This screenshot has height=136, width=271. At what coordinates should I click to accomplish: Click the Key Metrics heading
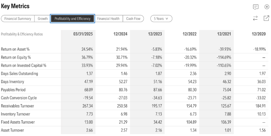coord(15,6)
